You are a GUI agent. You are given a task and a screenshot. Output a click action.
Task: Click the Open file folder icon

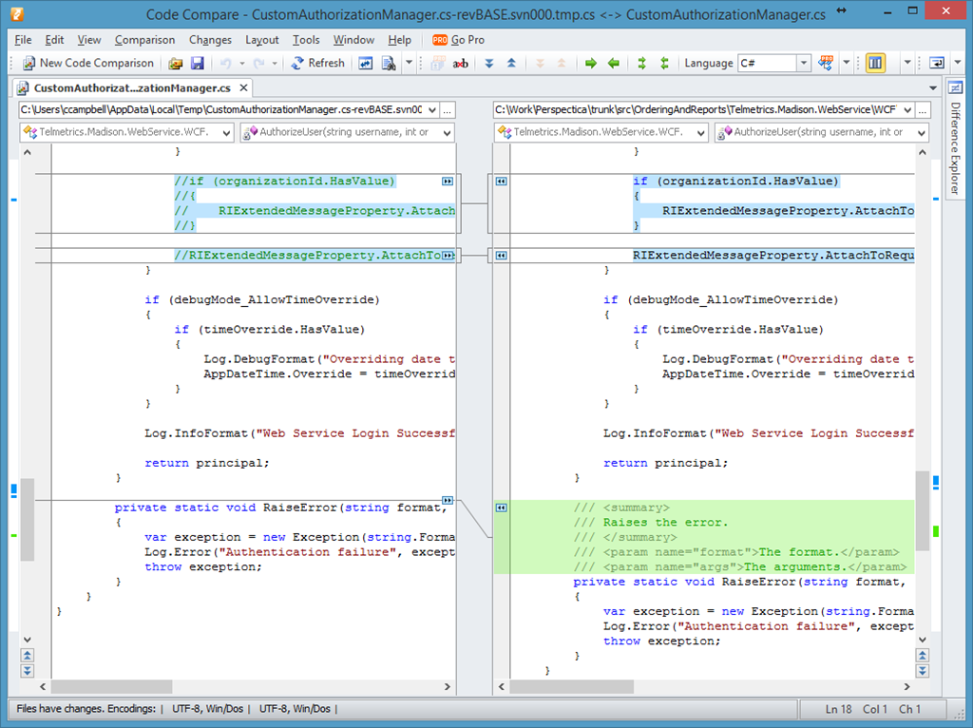pyautogui.click(x=176, y=64)
